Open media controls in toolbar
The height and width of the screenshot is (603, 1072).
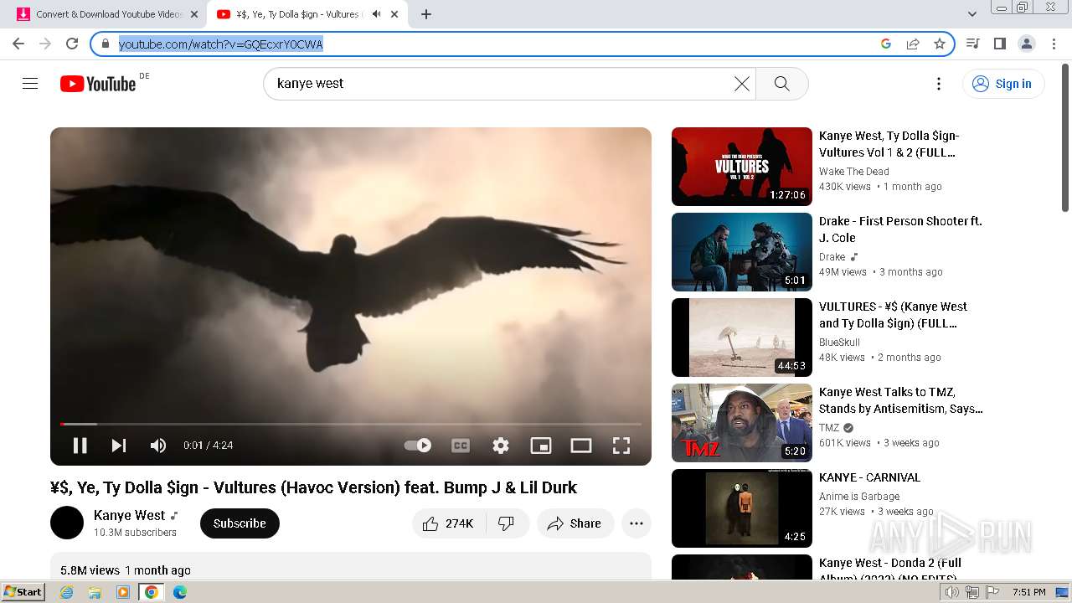point(972,44)
